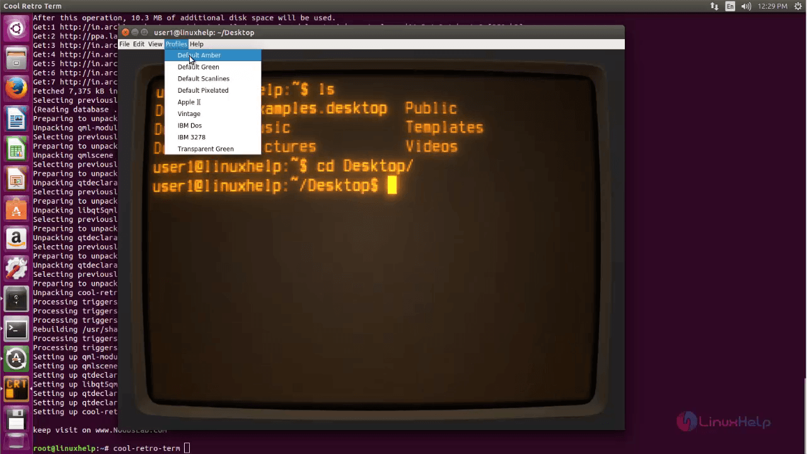The image size is (807, 454).
Task: Open the Trash at dock bottom
Action: click(x=16, y=443)
